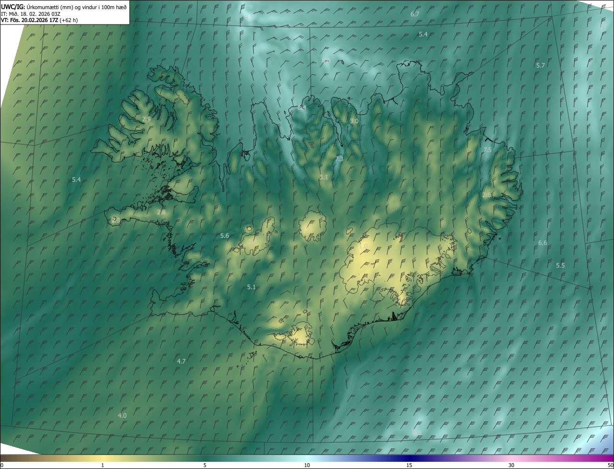Select the '4.0' value on the map

pyautogui.click(x=122, y=415)
